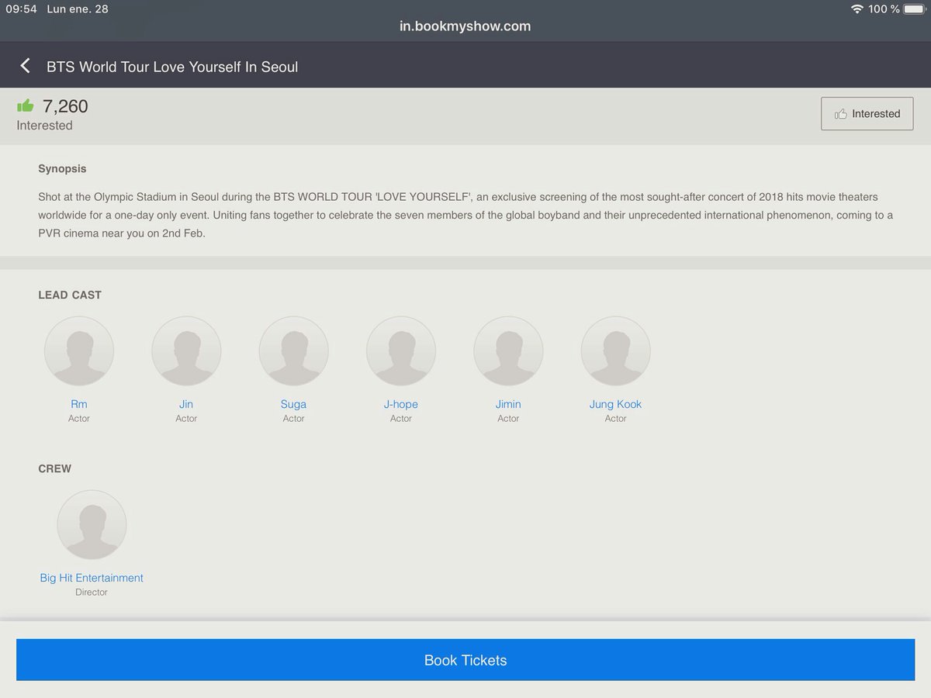Click the Jin name link
This screenshot has height=698, width=931.
(186, 404)
